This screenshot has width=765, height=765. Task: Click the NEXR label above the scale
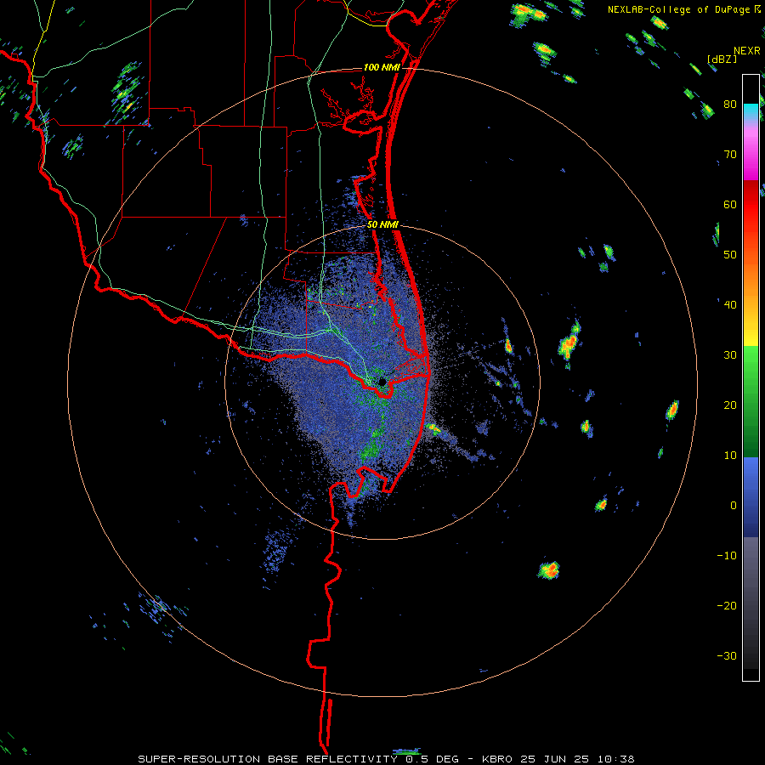[747, 51]
